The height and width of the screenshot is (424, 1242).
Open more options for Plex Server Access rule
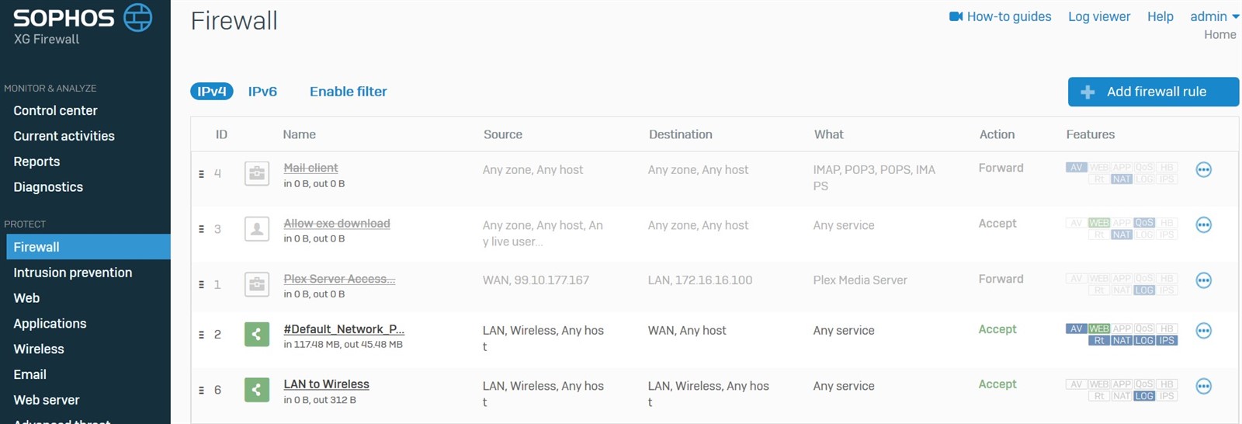pyautogui.click(x=1203, y=280)
